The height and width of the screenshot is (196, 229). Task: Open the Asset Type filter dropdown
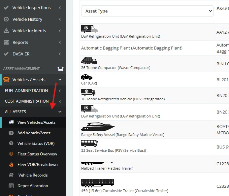coord(147,11)
